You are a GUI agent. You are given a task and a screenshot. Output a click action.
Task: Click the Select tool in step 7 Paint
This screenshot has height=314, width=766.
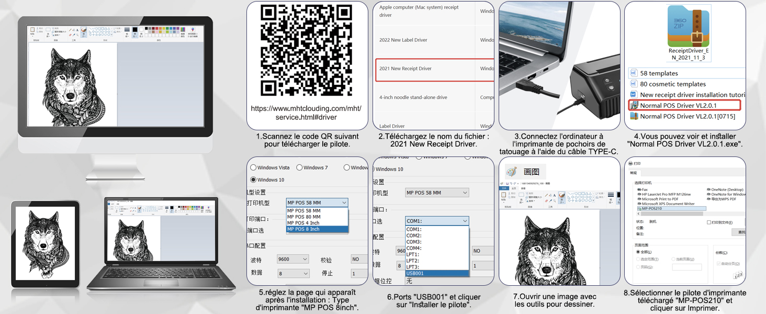(x=521, y=198)
